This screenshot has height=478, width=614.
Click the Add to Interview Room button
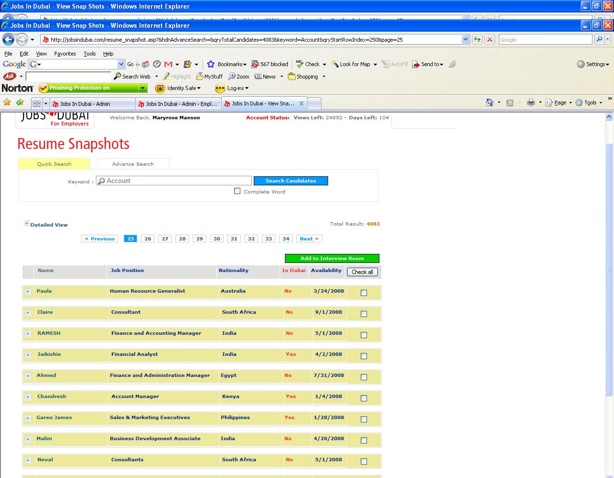tap(332, 258)
